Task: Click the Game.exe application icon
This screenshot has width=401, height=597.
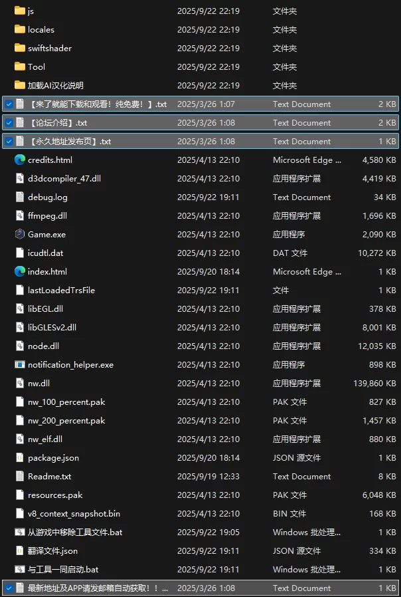Action: pos(20,234)
